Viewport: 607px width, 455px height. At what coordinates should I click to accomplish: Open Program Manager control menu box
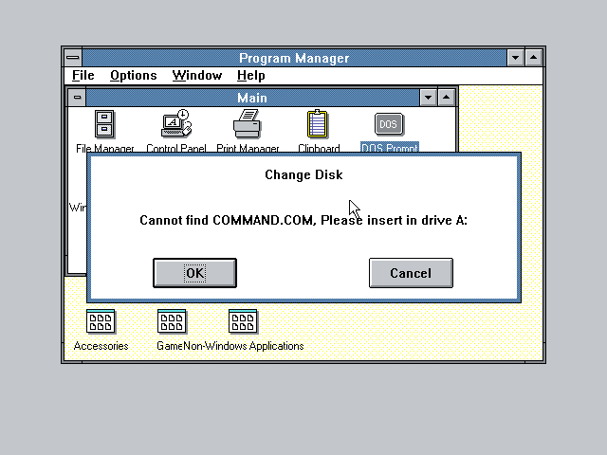pyautogui.click(x=73, y=58)
